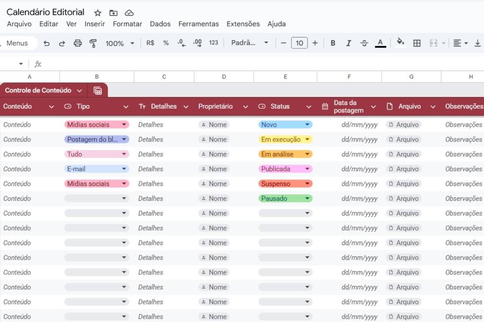
Task: Toggle strikethrough formatting
Action: [364, 43]
